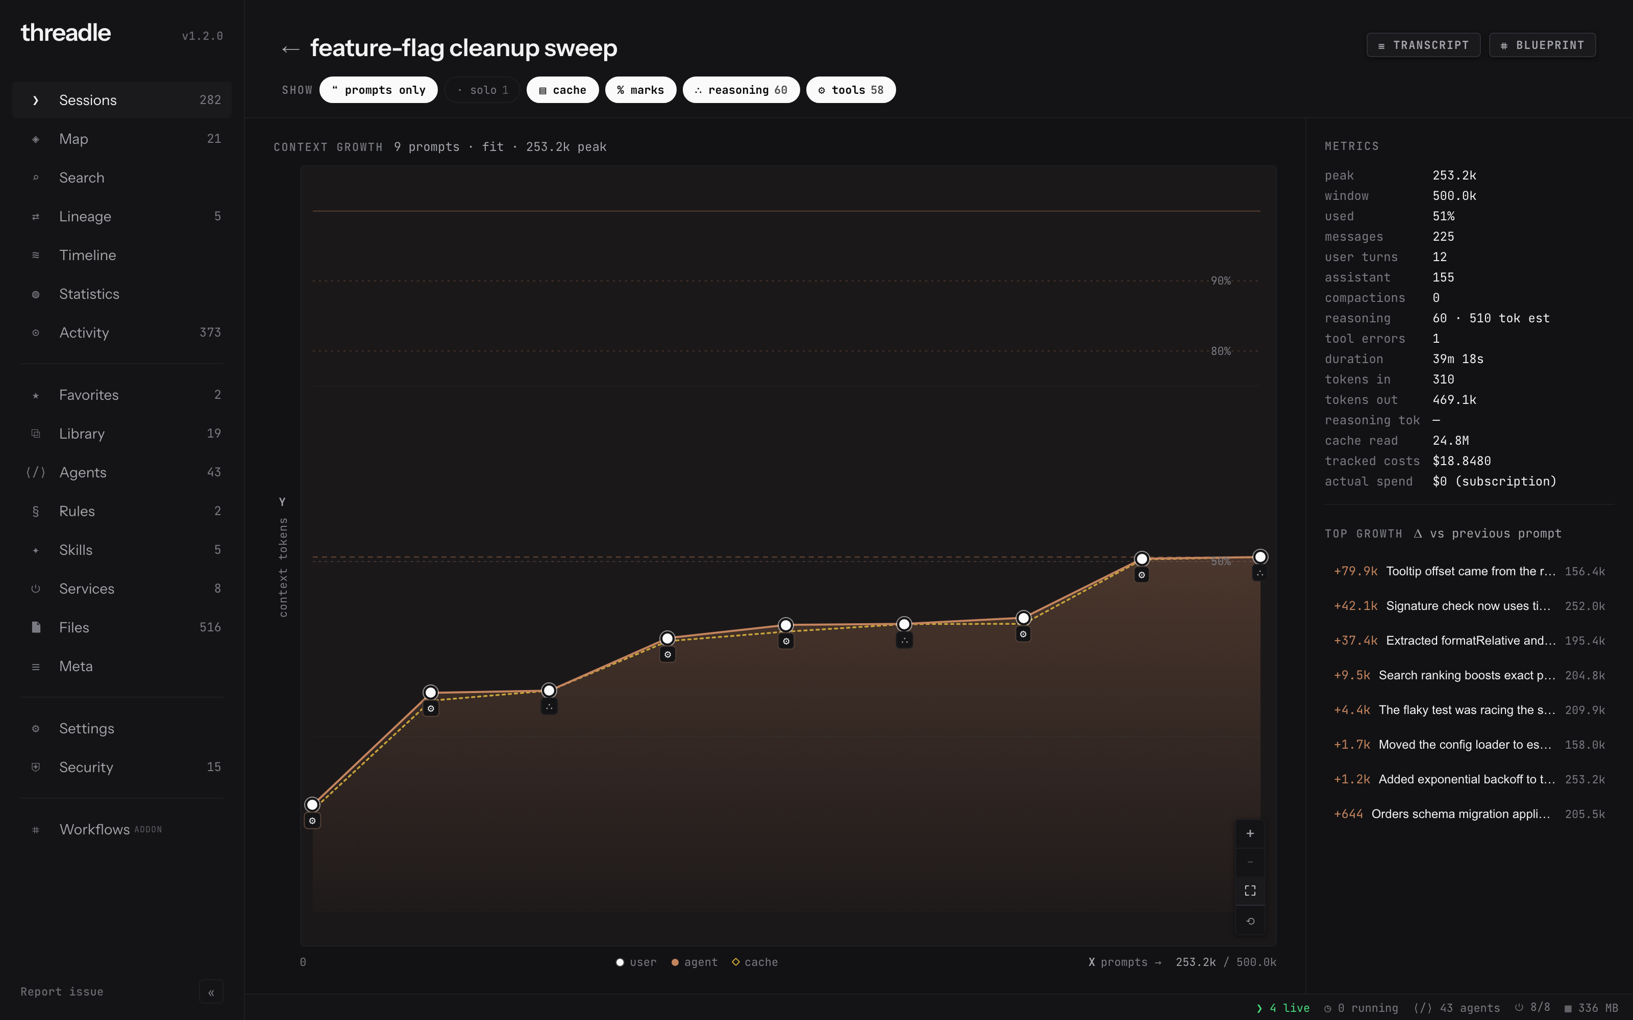Image resolution: width=1633 pixels, height=1020 pixels.
Task: Select the last prompt point on chart
Action: (x=1260, y=557)
